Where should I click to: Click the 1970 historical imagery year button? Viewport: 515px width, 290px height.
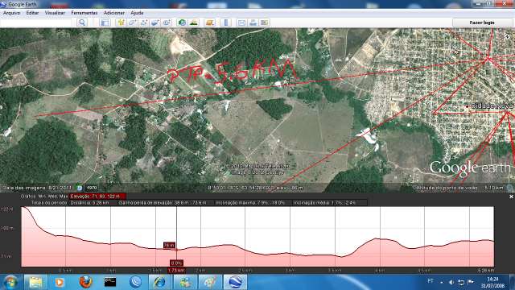pos(92,188)
